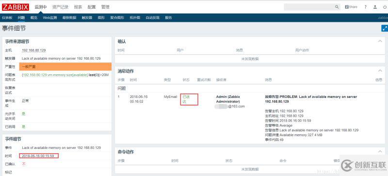Open the 资产记录 top menu
388x176 pixels.
60,7
